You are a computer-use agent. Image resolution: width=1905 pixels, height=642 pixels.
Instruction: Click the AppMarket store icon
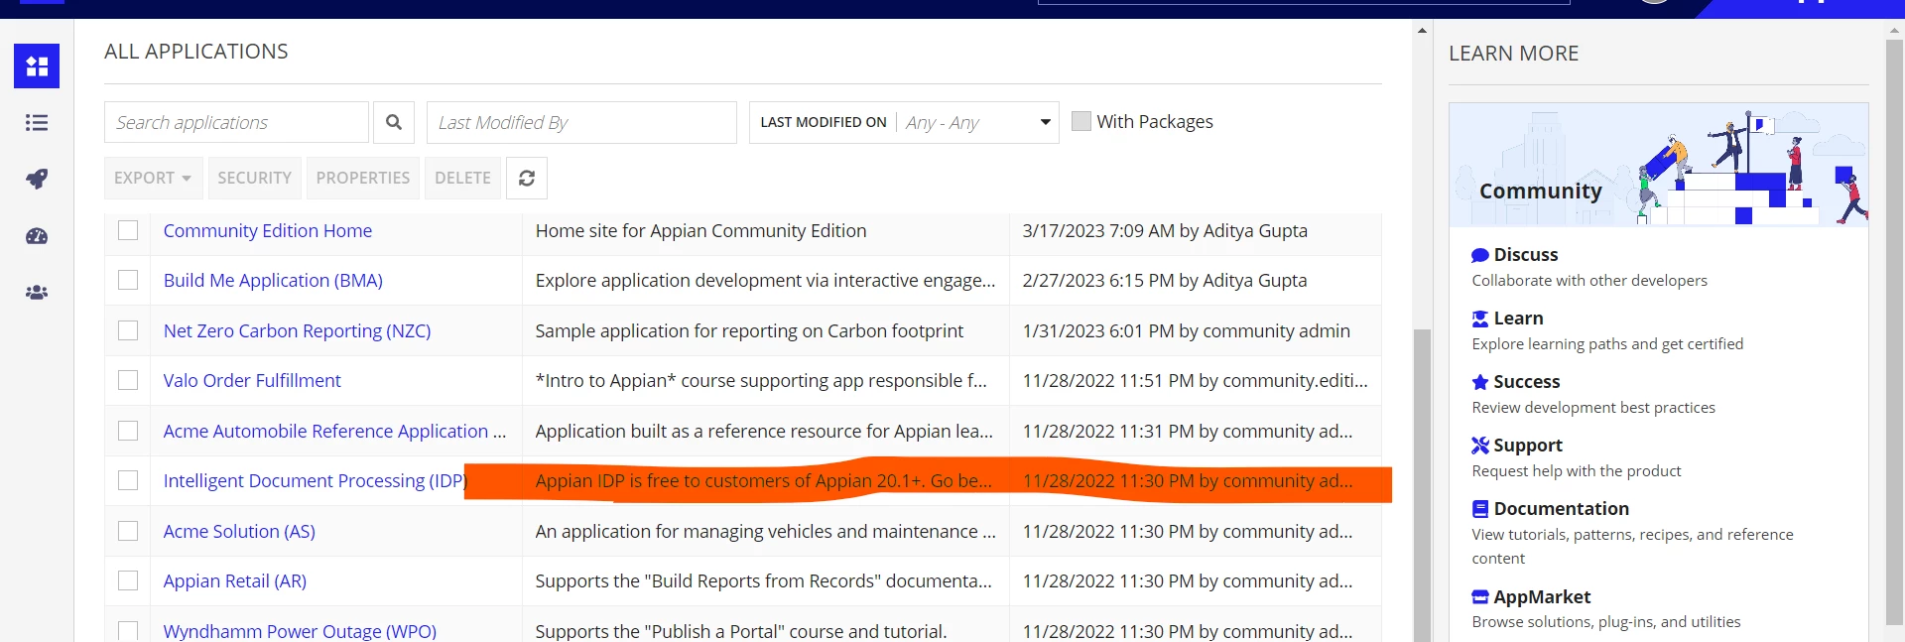coord(1480,597)
